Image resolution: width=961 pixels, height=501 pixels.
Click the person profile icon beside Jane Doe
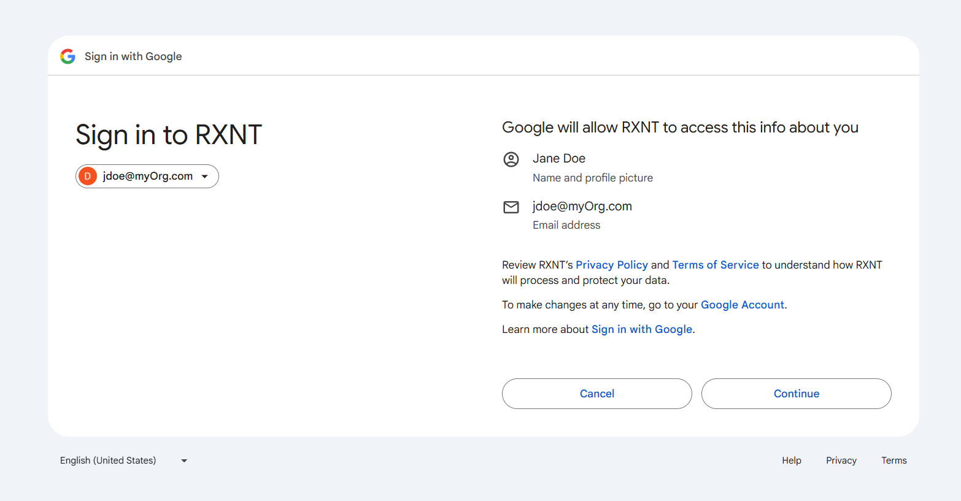pos(511,159)
